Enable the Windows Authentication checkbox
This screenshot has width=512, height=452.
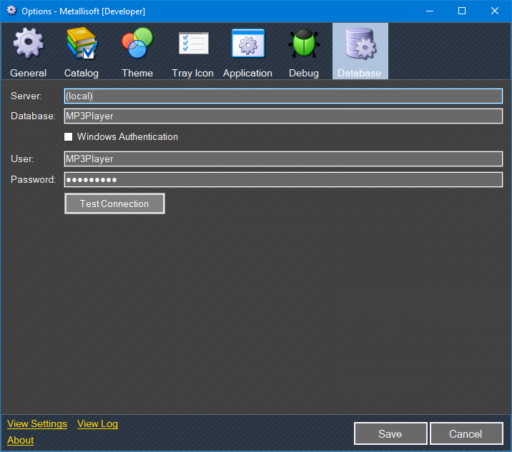(69, 137)
